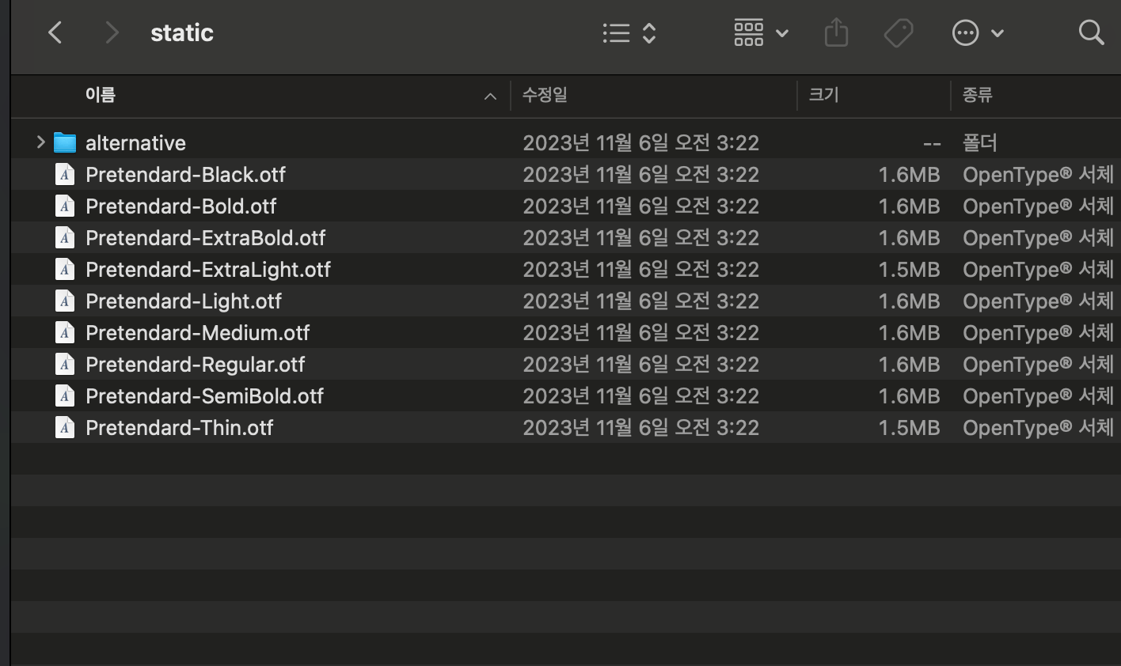The width and height of the screenshot is (1121, 666).
Task: Select file name Pretendard-Bold.otf
Action: pyautogui.click(x=180, y=206)
